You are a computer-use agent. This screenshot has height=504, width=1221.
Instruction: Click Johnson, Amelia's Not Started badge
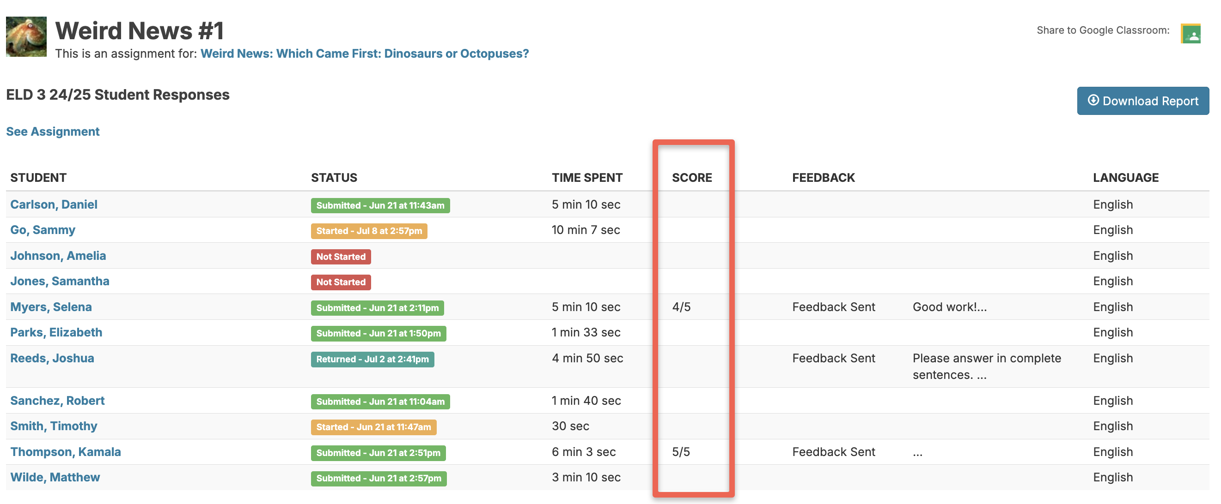point(341,257)
